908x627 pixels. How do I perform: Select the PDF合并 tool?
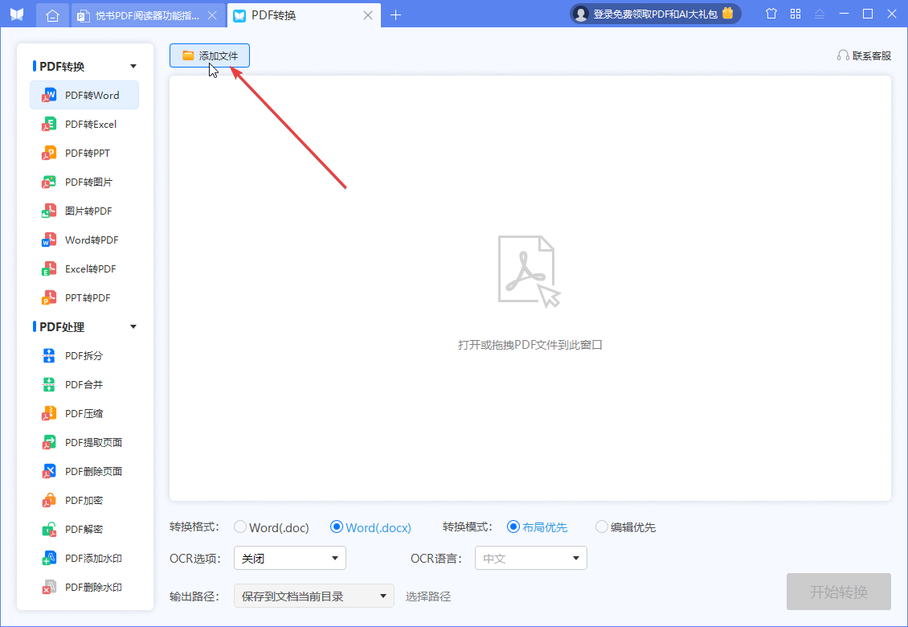click(84, 384)
